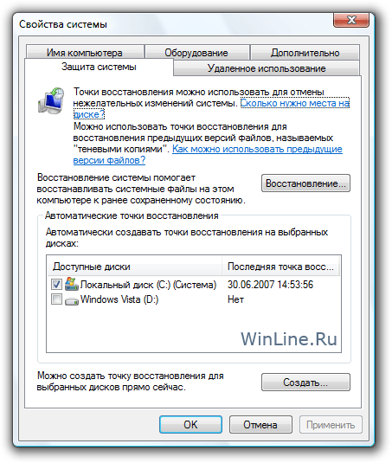
Task: Click the date 30.06.2007 14:53:56
Action: coord(270,285)
